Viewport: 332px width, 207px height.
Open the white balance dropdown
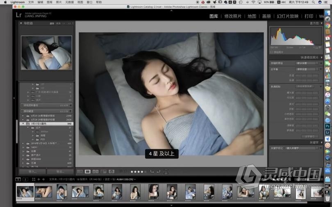coord(307,69)
